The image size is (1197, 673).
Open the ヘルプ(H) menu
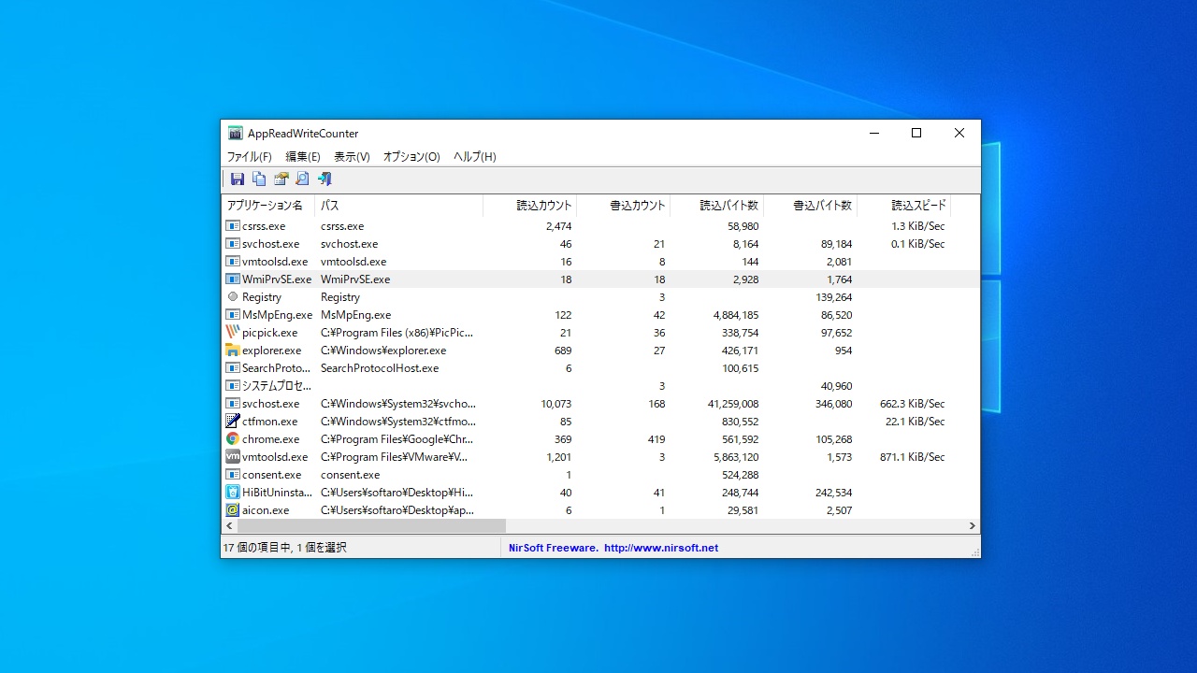point(475,157)
